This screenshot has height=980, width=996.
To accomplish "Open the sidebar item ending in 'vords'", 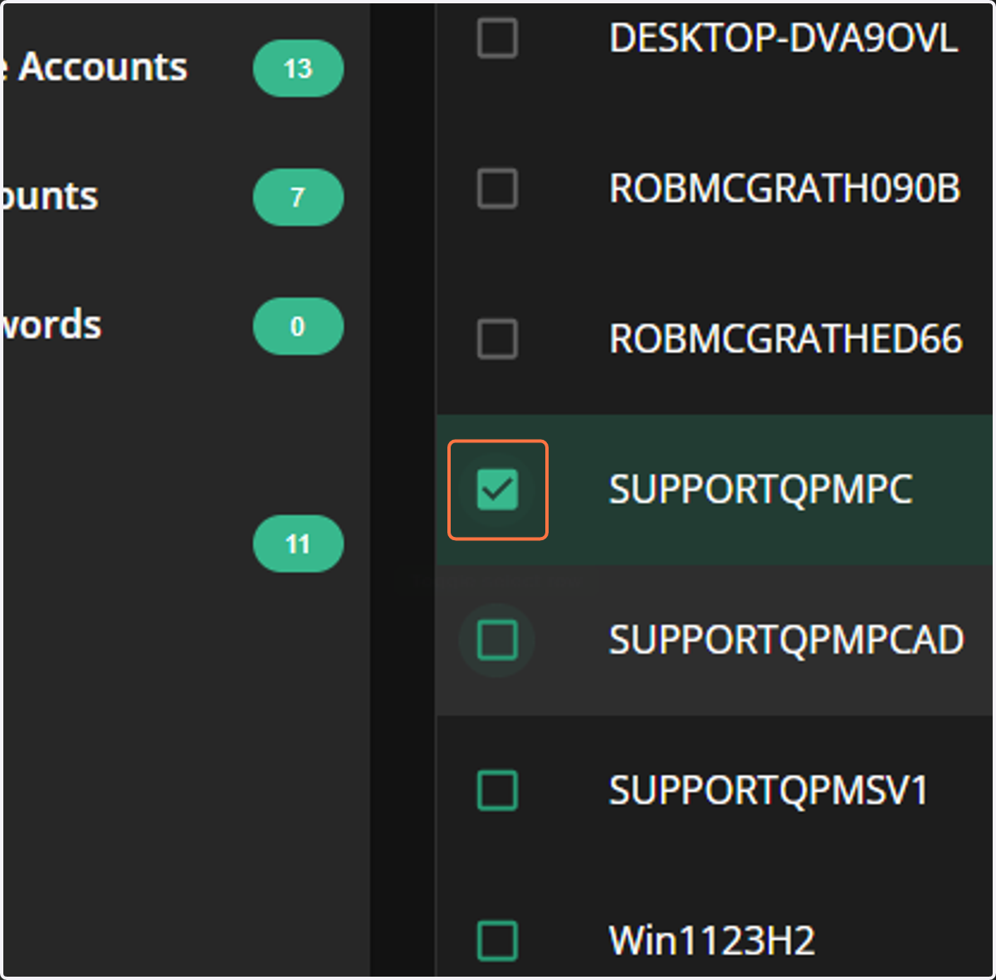I will [52, 324].
